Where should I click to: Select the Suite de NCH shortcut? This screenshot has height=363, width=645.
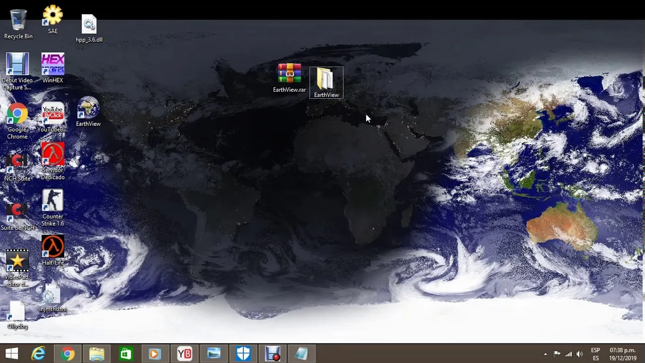pos(18,216)
